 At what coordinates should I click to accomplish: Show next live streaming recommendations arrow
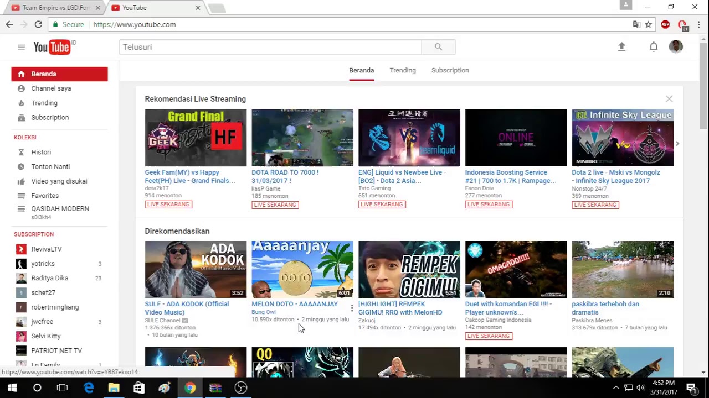(x=677, y=144)
